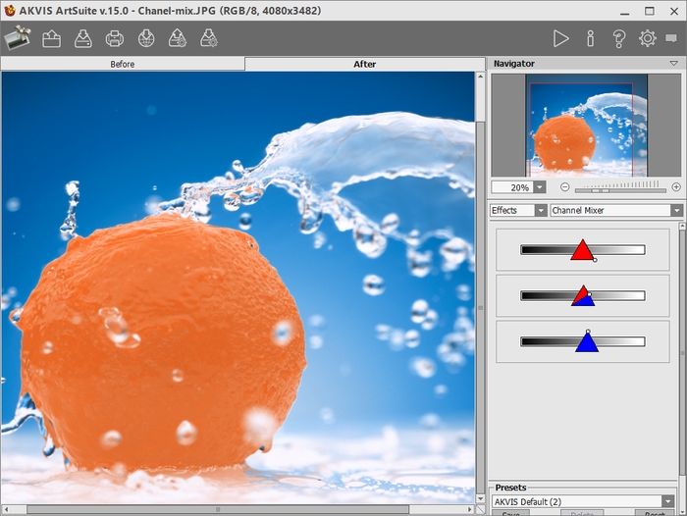Viewport: 687px width, 516px height.
Task: Open program info icon
Action: tap(590, 38)
